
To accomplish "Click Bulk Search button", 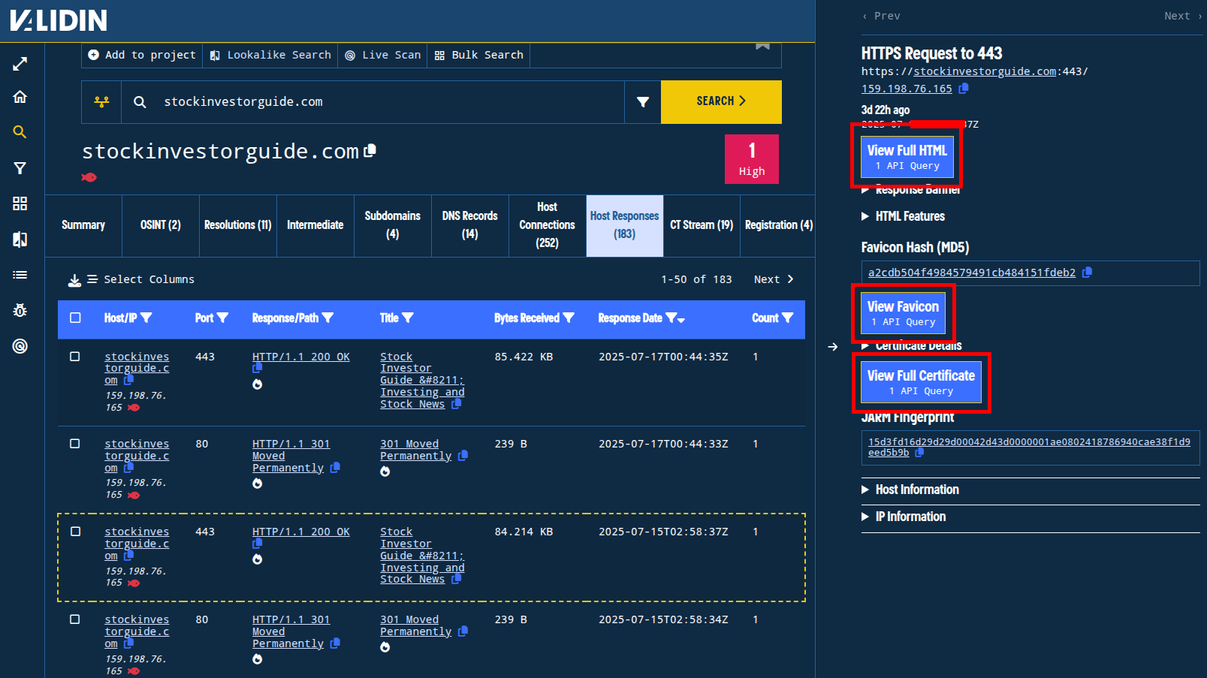I will (479, 56).
